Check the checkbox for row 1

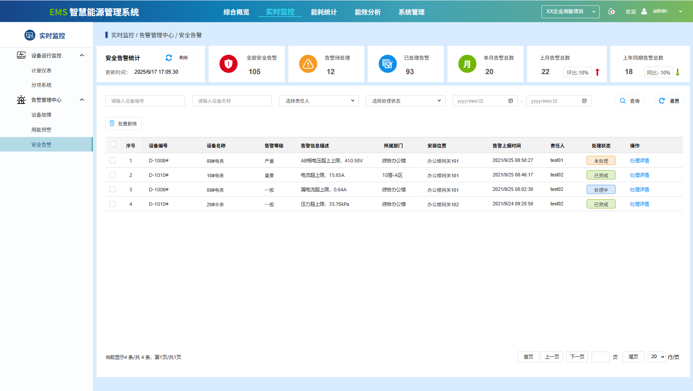(x=113, y=161)
